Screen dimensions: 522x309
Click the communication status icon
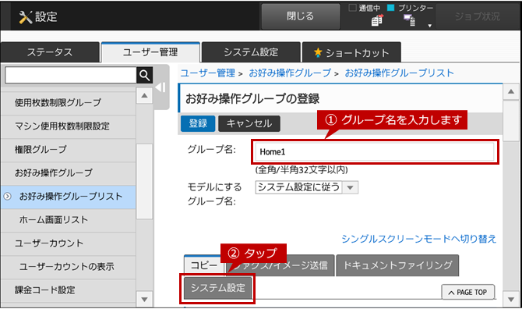coord(377,20)
